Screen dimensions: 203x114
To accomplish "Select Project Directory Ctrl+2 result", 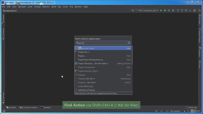I will point(103,71).
